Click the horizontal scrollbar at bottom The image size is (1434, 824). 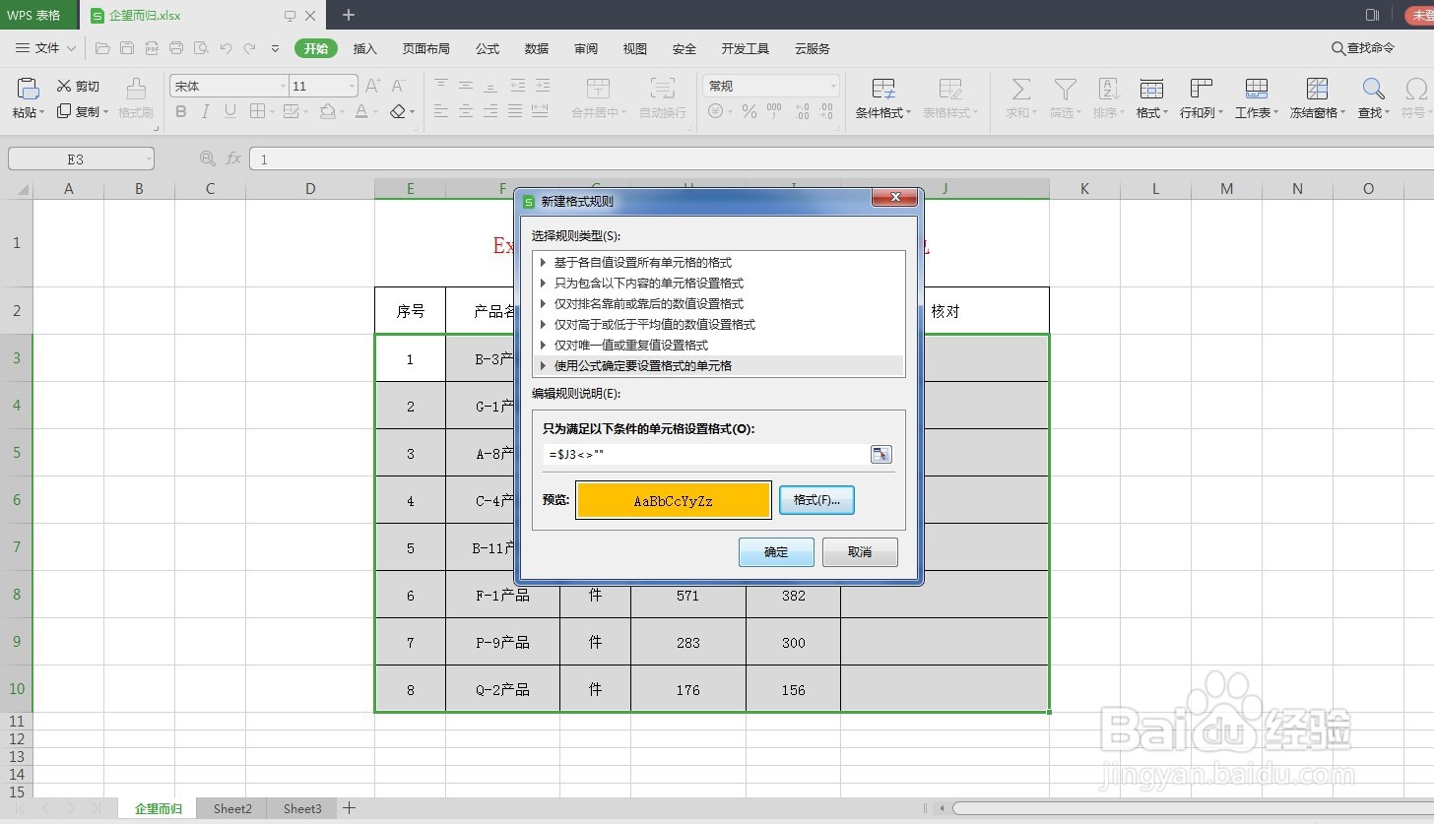tap(1193, 808)
